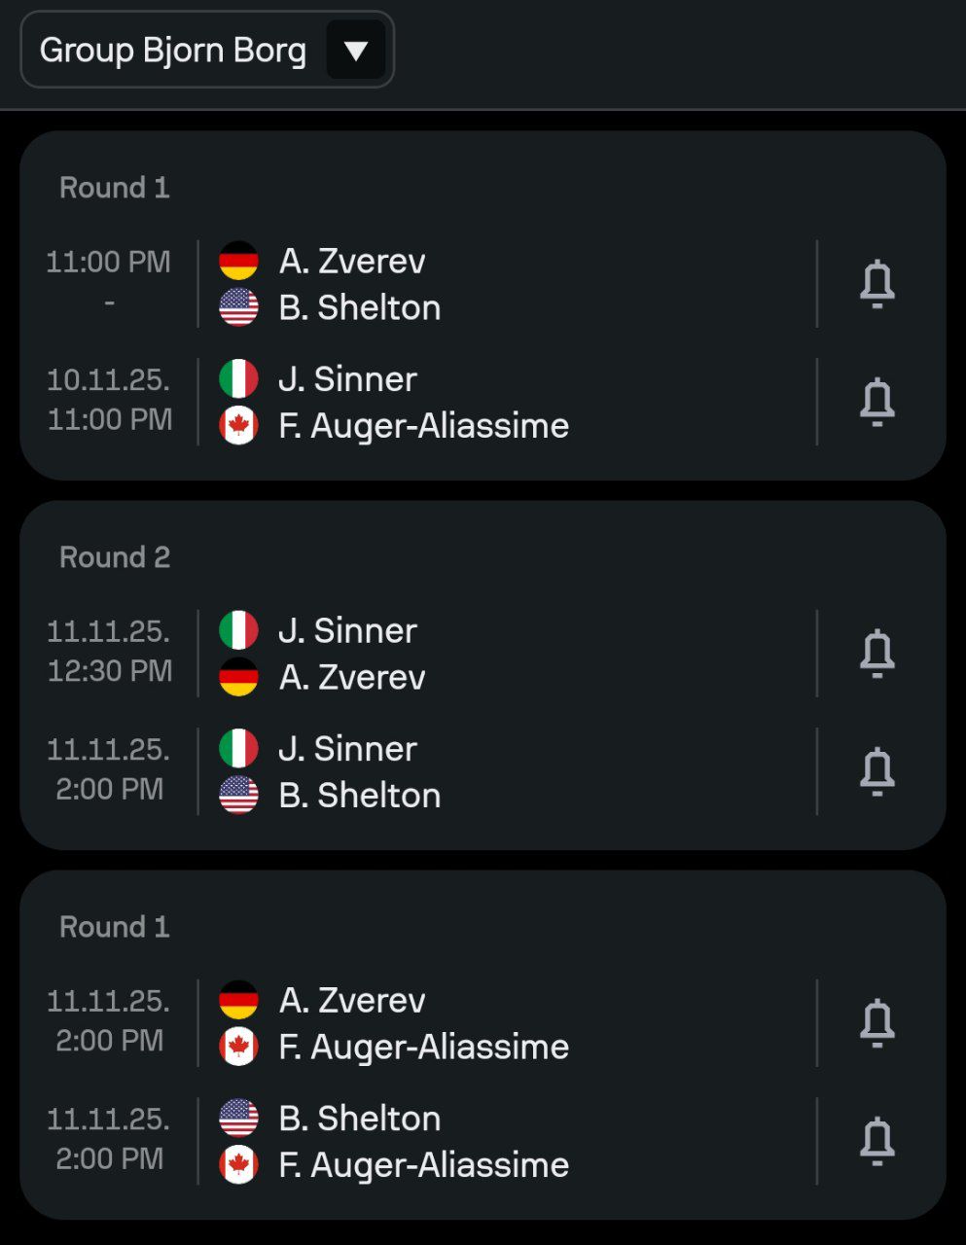Open Sinner vs Shelton 2:00 PM match row
Screen dimensions: 966x1245
click(x=483, y=771)
